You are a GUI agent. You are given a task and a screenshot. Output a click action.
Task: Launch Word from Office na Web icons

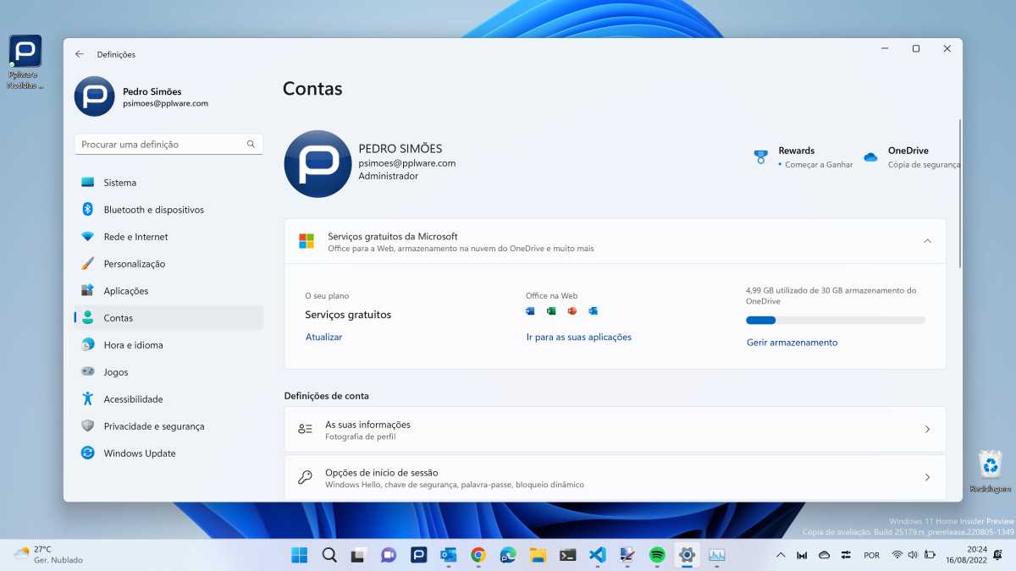tap(530, 311)
